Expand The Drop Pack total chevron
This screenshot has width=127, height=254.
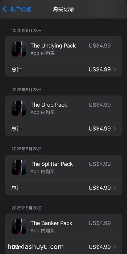115,129
